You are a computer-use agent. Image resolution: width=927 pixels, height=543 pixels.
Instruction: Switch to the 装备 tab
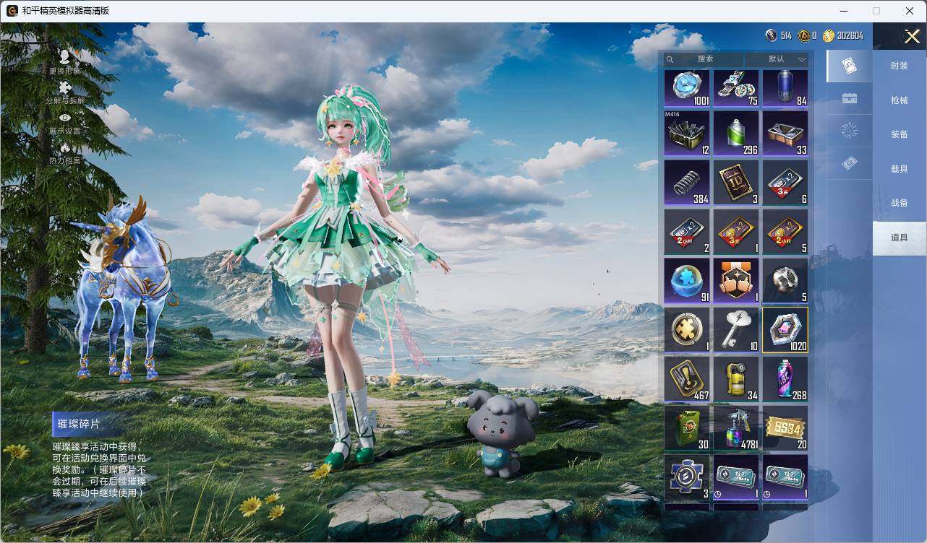[x=899, y=134]
